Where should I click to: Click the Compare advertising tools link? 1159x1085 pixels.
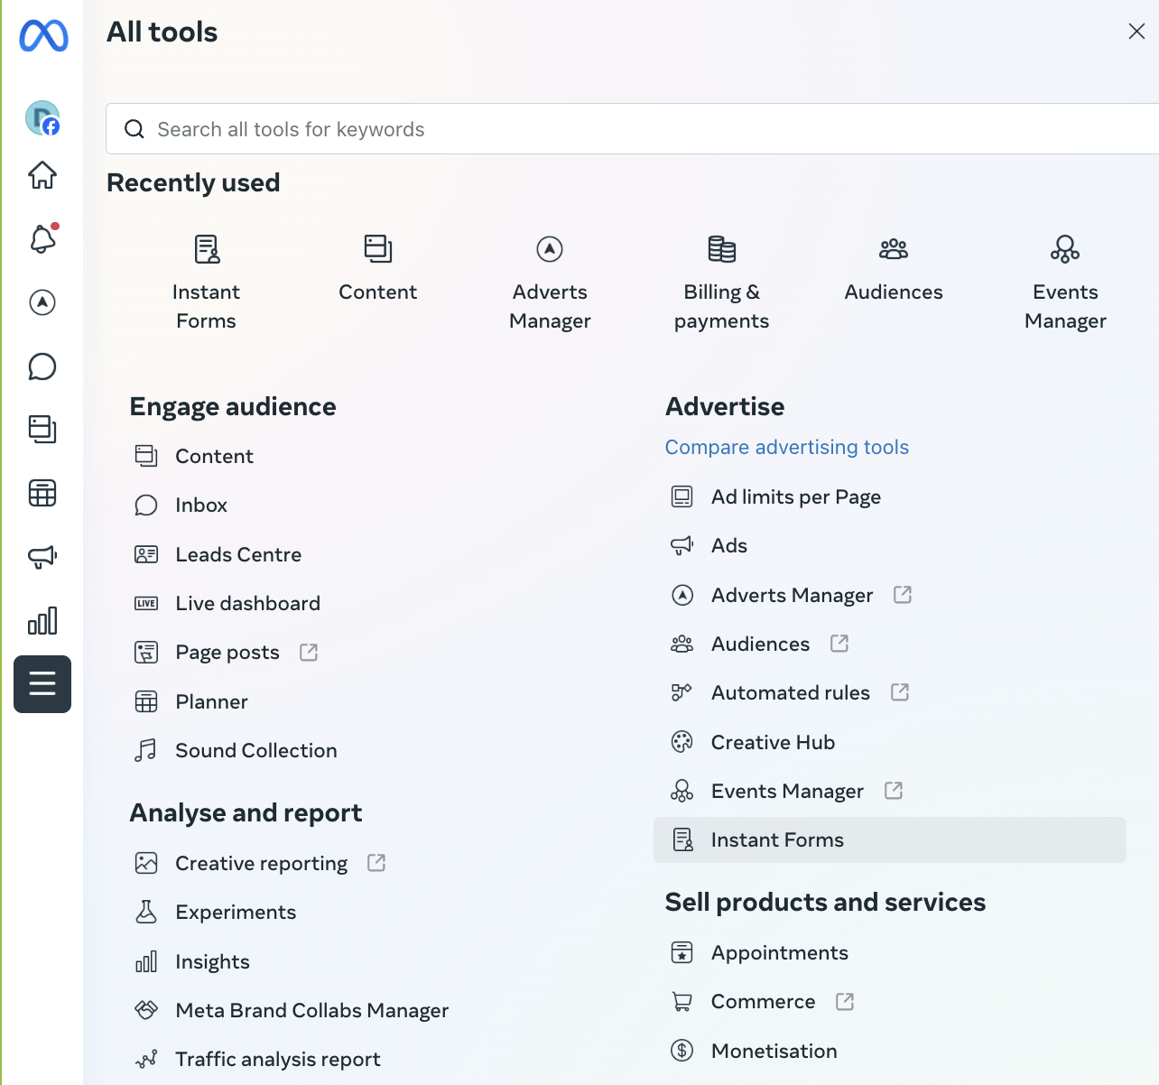tap(786, 448)
